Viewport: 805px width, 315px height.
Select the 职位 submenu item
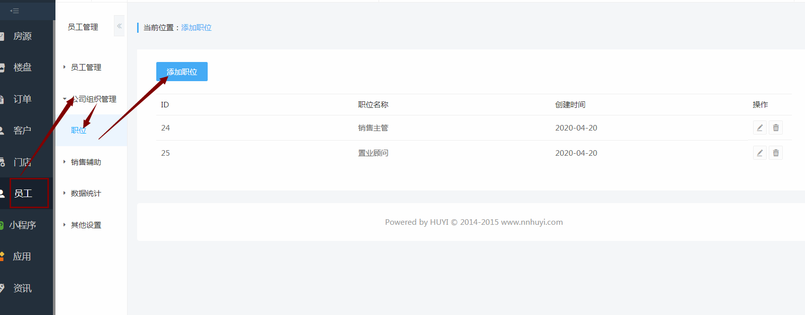(79, 131)
